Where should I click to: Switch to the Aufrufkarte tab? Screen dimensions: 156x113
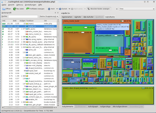(x=110, y=17)
